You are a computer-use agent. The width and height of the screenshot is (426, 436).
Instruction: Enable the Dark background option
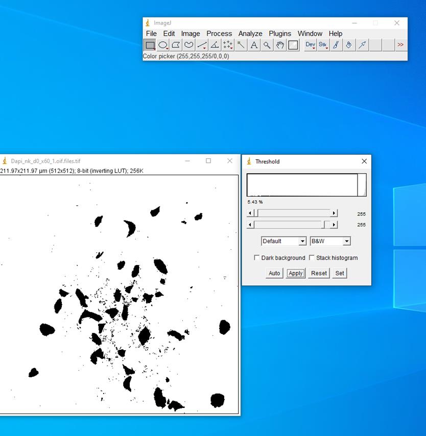[x=257, y=258]
